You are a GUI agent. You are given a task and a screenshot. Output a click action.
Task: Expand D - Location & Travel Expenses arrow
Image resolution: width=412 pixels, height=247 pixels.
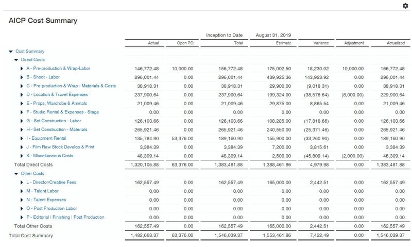(22, 95)
